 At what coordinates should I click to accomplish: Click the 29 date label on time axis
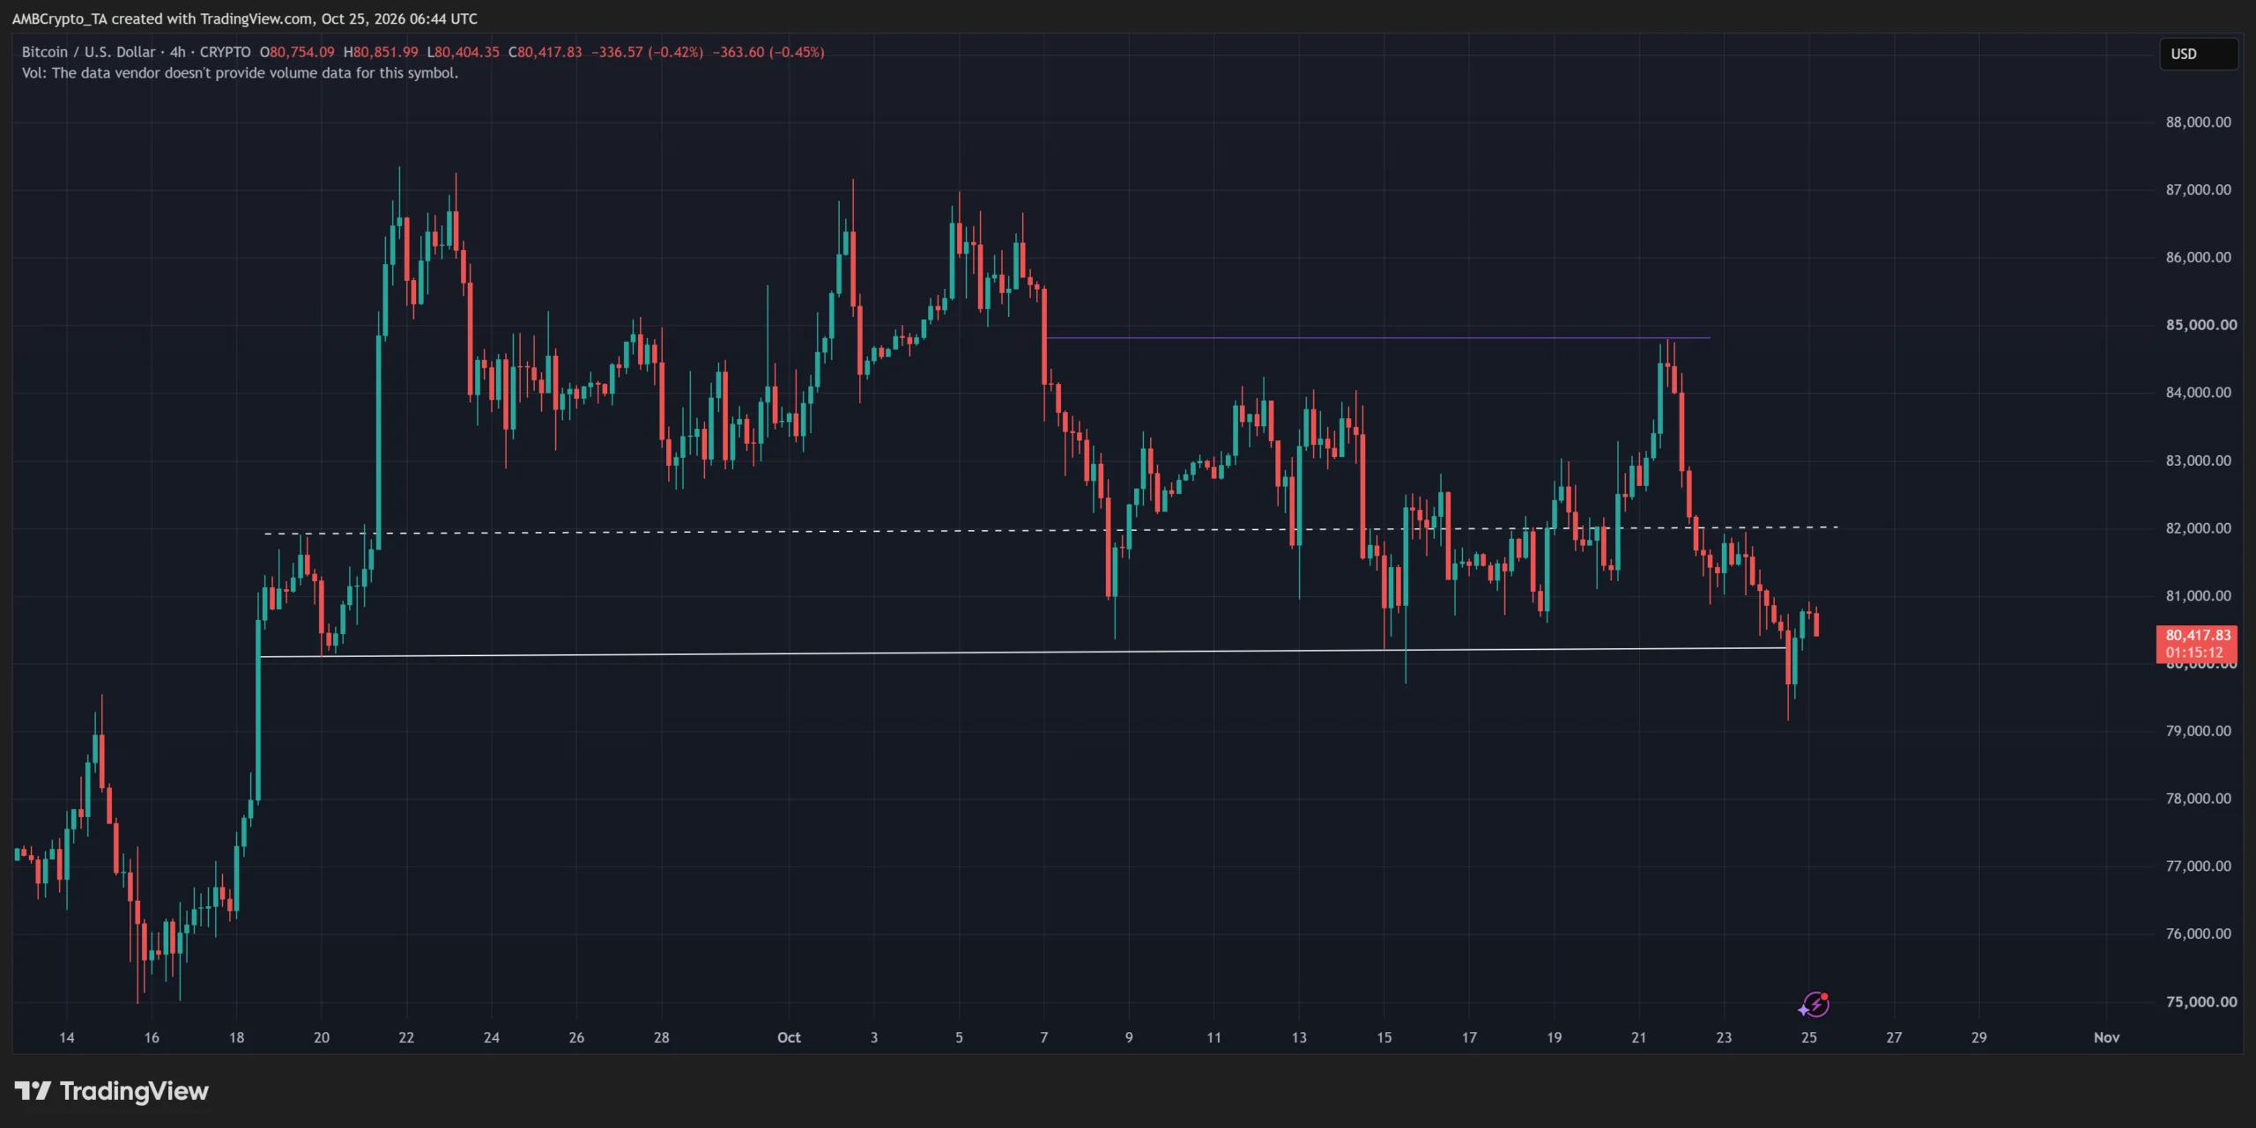point(1979,1037)
